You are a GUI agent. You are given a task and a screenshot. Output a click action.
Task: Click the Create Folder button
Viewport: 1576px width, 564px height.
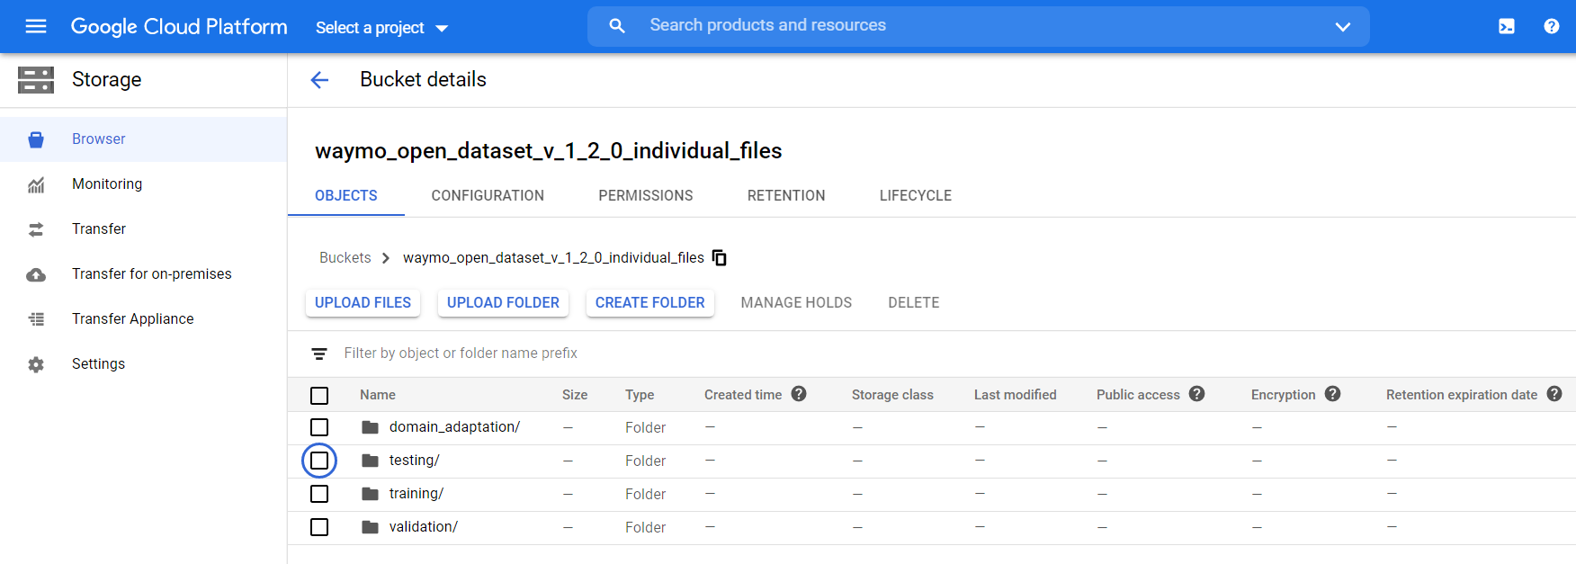pyautogui.click(x=649, y=303)
